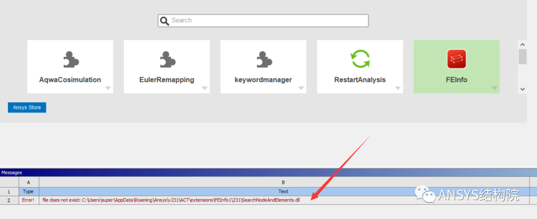537x219 pixels.
Task: Select the RestartAnalysis label text
Action: (360, 80)
